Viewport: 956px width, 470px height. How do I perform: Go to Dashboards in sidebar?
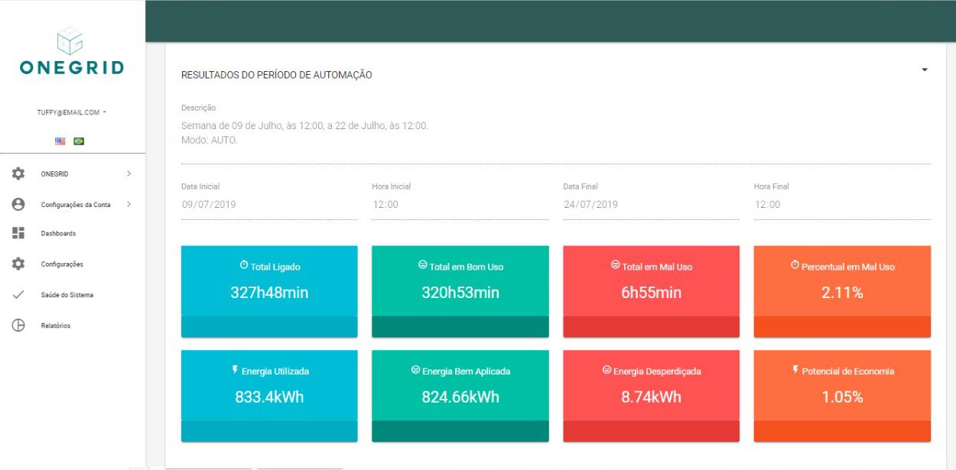coord(73,233)
